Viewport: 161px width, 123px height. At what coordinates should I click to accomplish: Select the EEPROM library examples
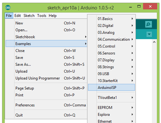point(111,108)
